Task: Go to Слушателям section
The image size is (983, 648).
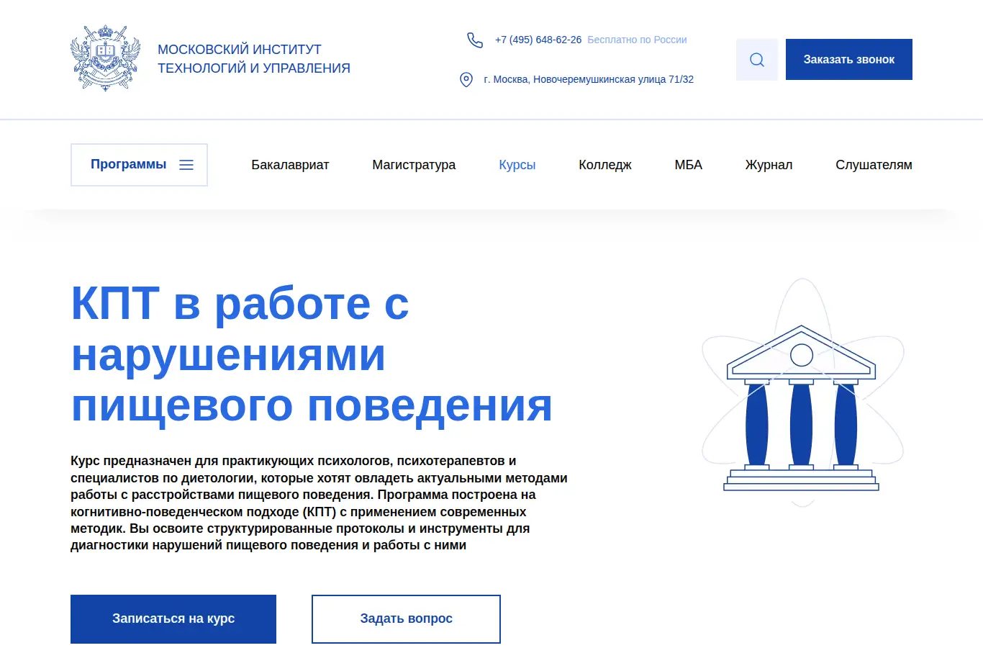Action: (874, 165)
